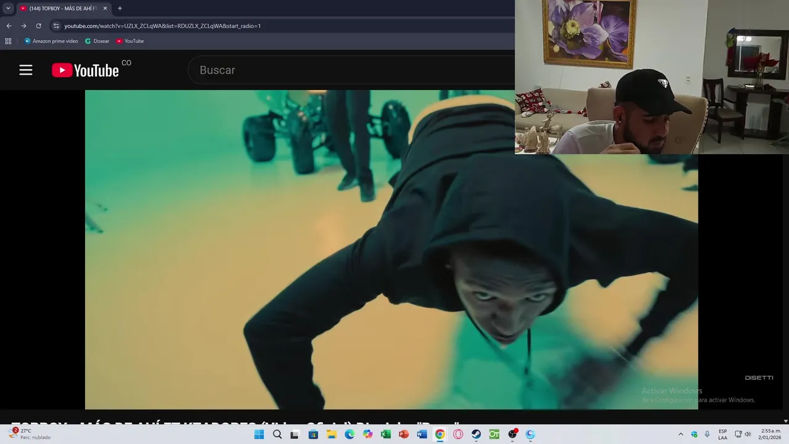Launch Excel from the taskbar
The height and width of the screenshot is (444, 789).
click(385, 434)
